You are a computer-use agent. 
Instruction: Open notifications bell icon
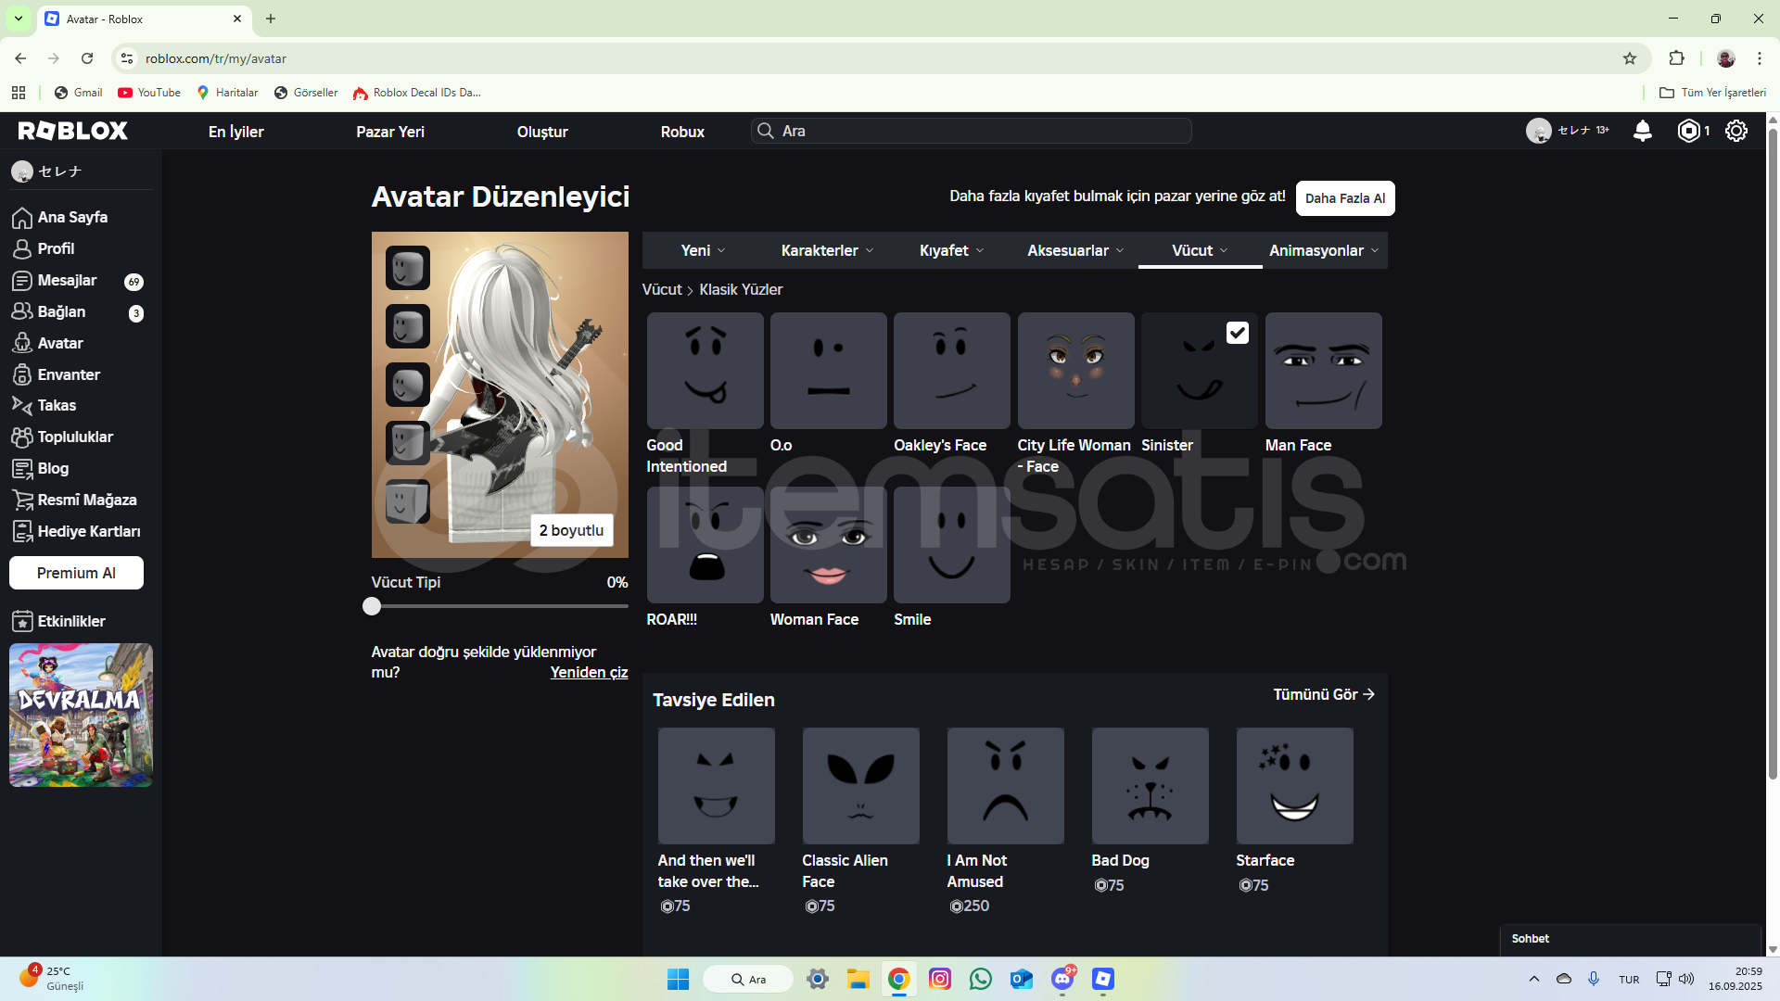pyautogui.click(x=1642, y=131)
